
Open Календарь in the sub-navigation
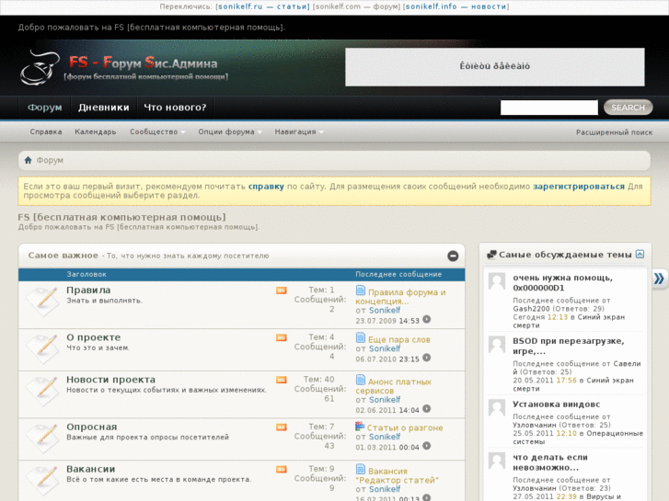coord(96,132)
